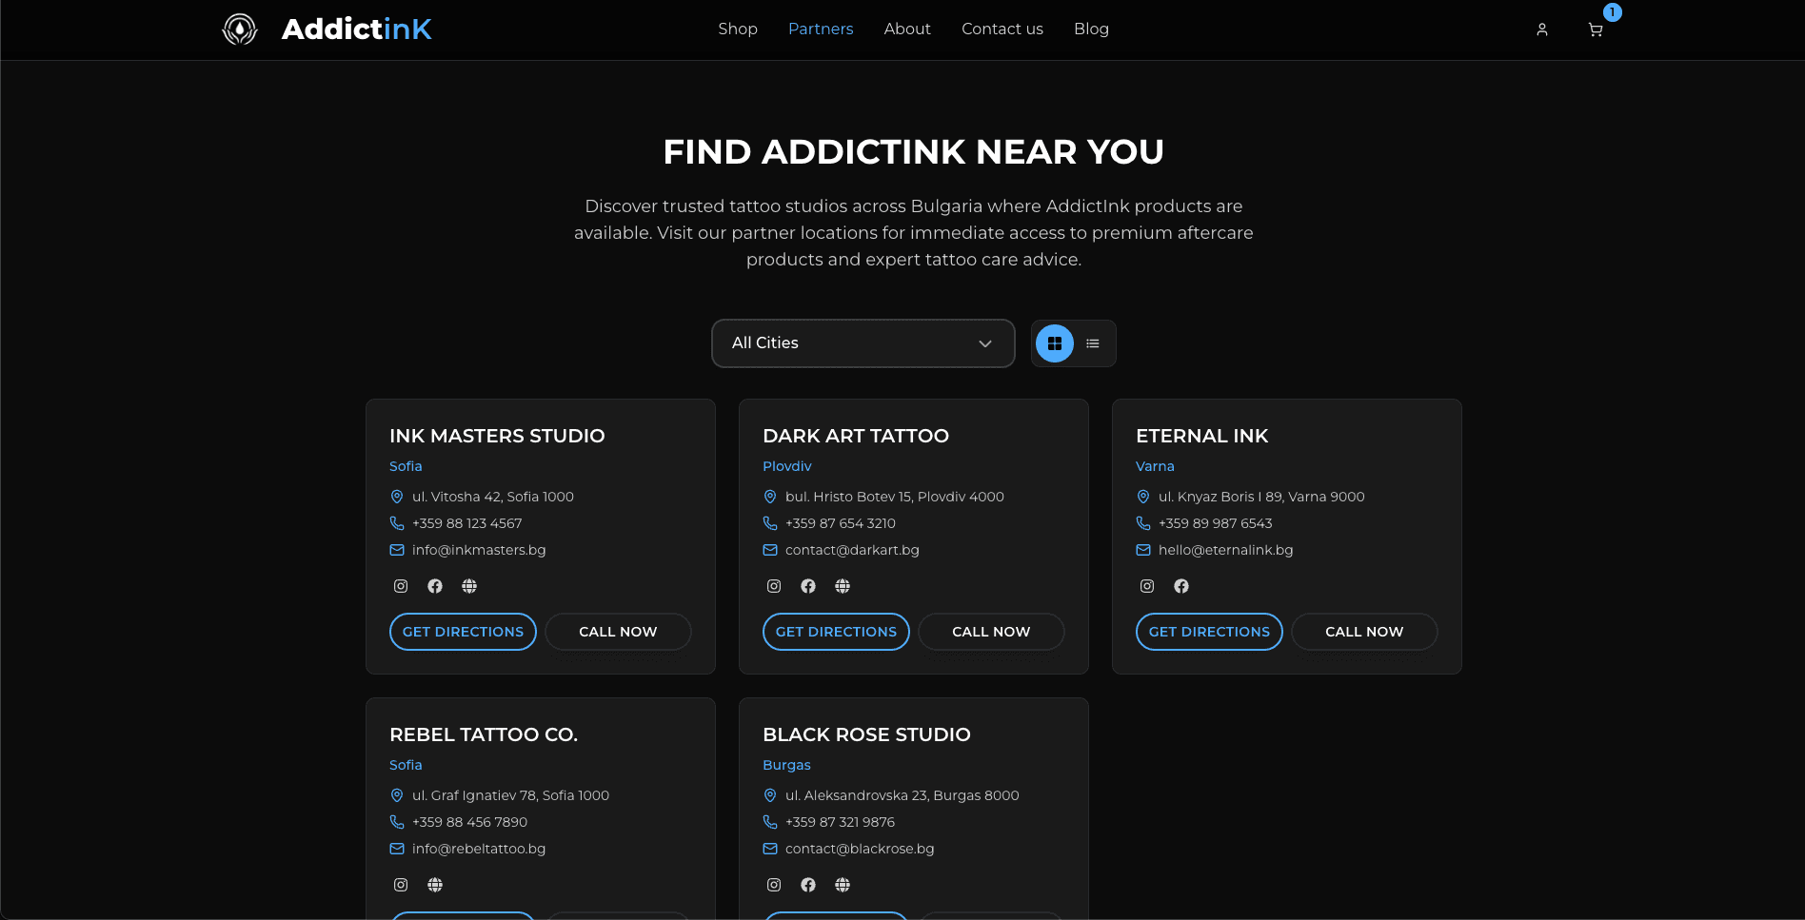Open the About page
The height and width of the screenshot is (920, 1805).
click(907, 29)
